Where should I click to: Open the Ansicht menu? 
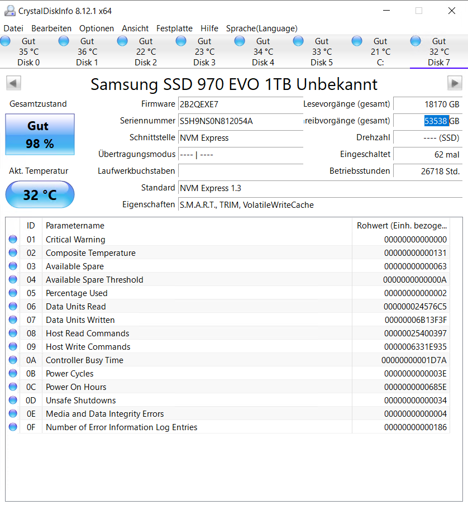135,28
